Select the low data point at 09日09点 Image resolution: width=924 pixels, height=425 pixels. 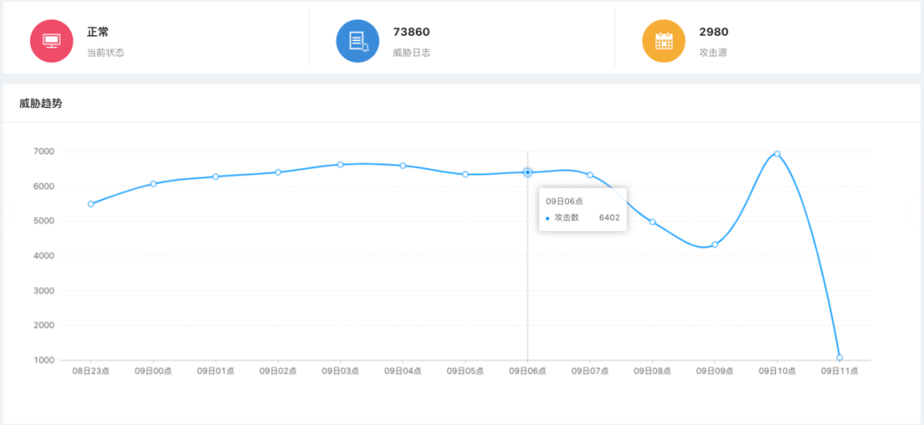click(x=714, y=245)
